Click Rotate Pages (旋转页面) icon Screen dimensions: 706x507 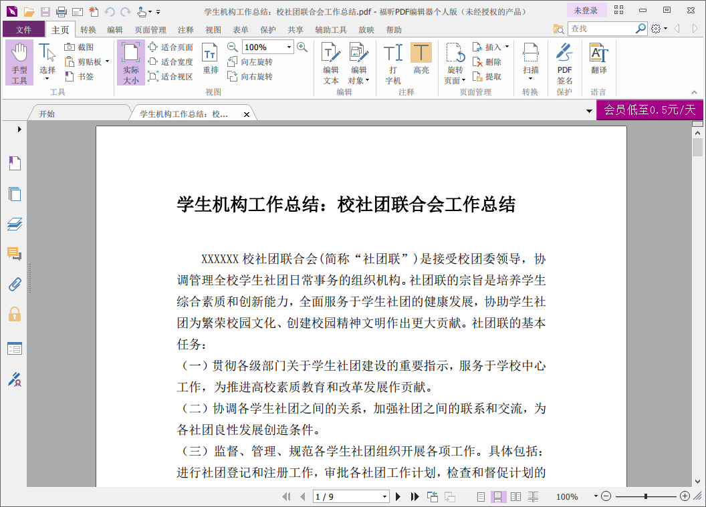(x=455, y=54)
